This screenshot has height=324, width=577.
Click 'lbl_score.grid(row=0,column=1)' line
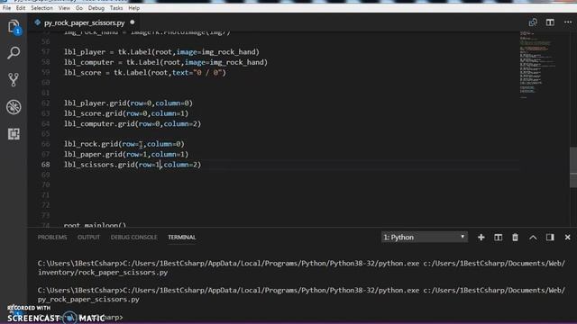(126, 113)
